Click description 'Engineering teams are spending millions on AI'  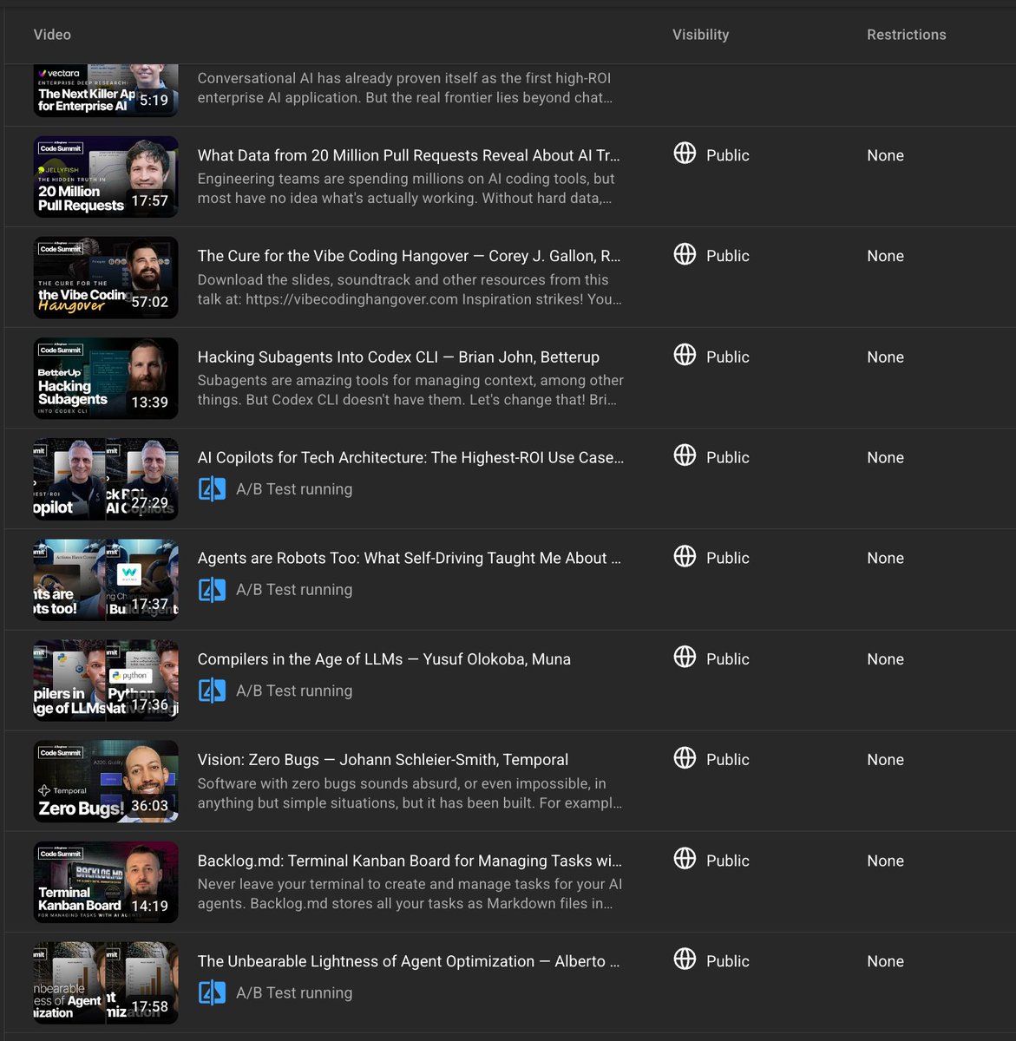point(406,188)
